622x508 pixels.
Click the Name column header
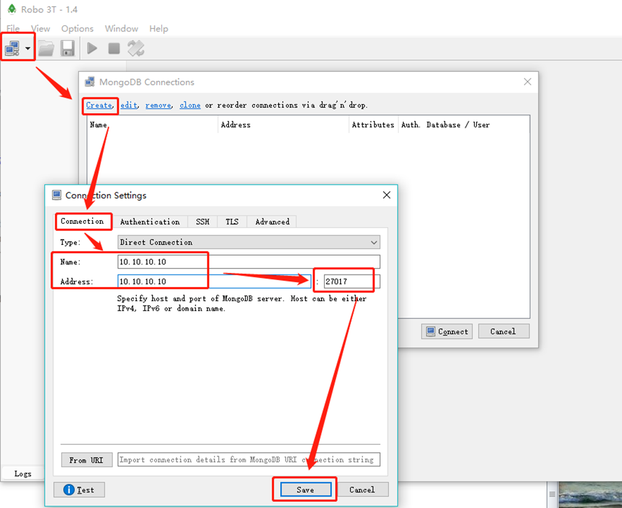[153, 125]
